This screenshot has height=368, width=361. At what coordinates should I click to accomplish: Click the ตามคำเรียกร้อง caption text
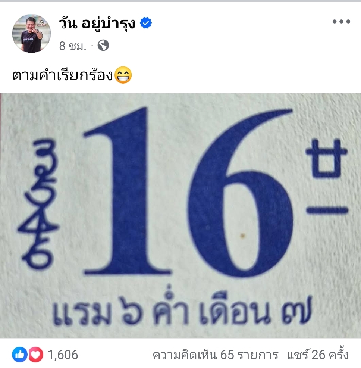pyautogui.click(x=63, y=75)
